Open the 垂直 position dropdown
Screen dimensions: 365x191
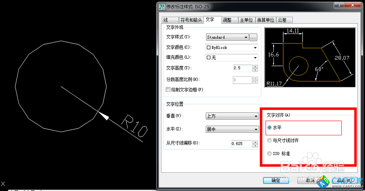232,116
